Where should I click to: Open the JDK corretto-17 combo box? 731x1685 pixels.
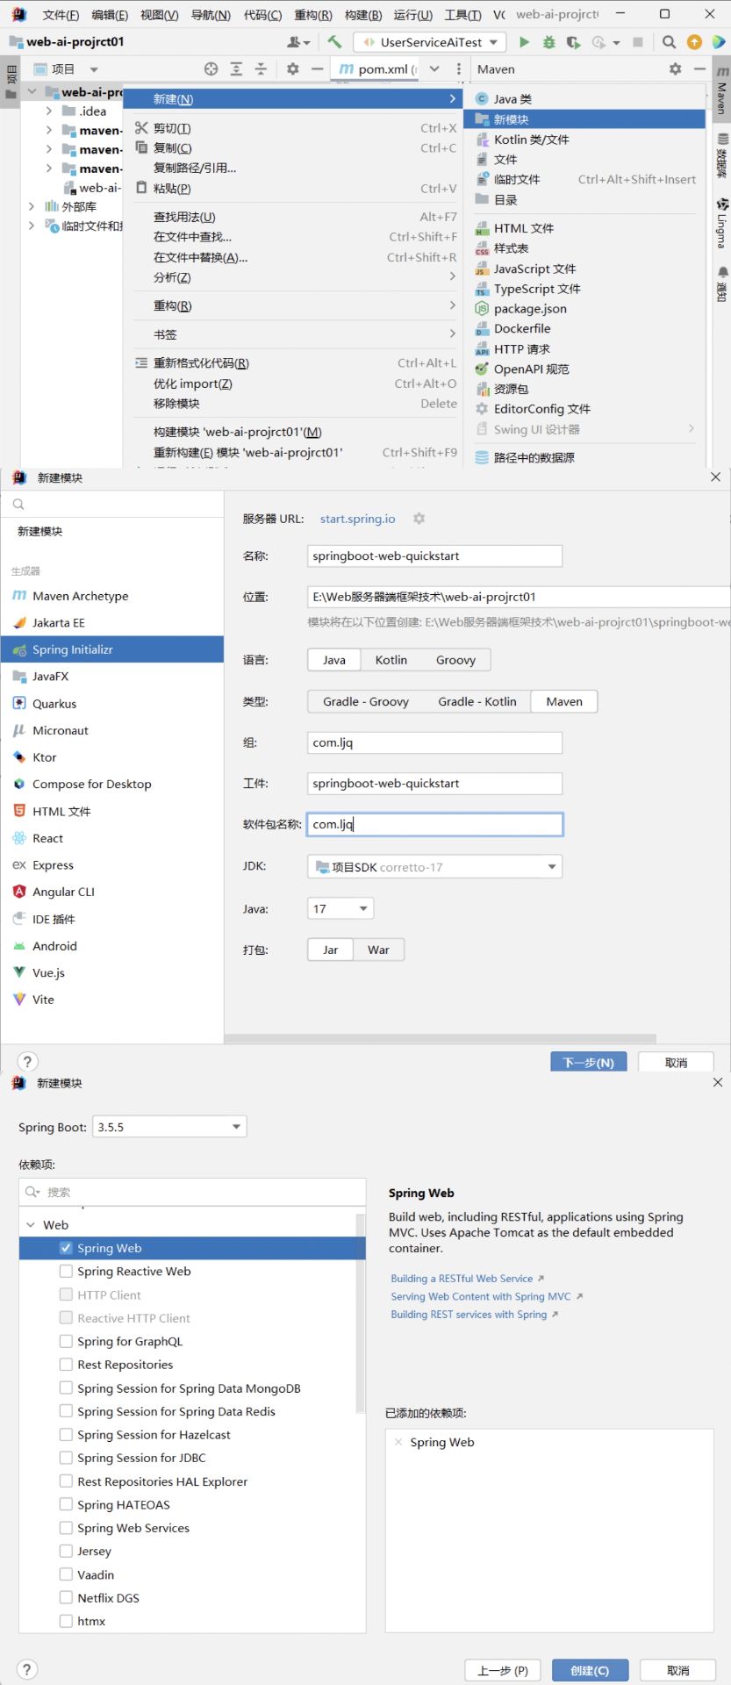[435, 867]
